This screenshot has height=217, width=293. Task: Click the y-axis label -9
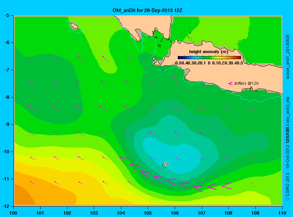pyautogui.click(x=7, y=125)
